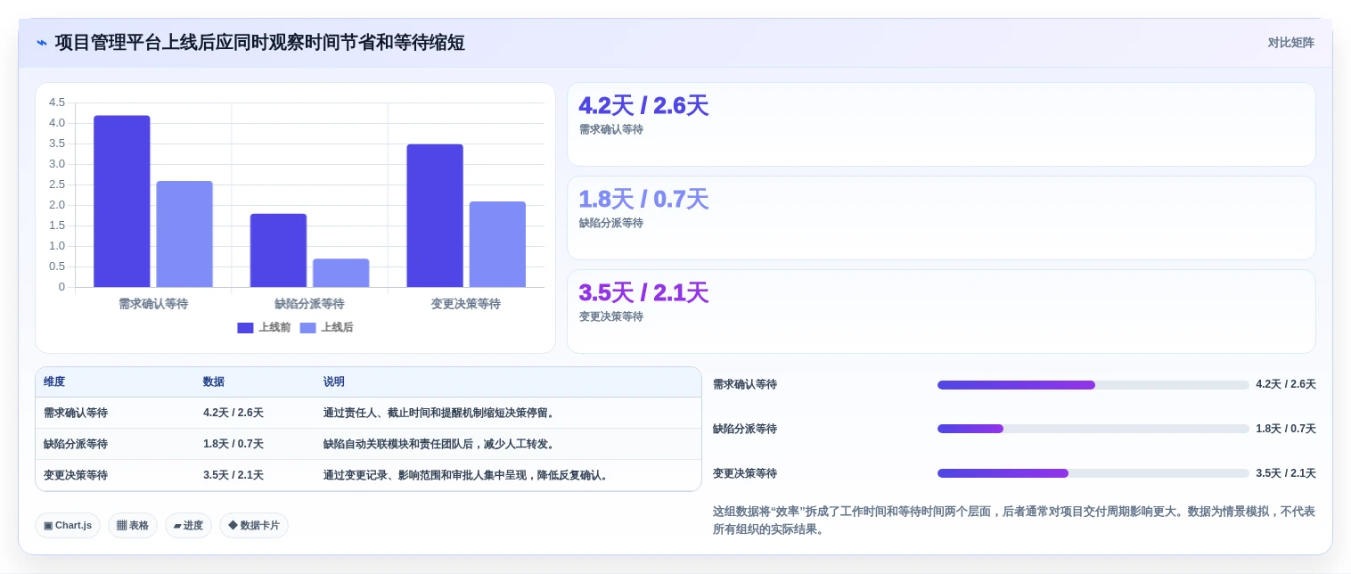Click the table cell 1.8天 / 0.7天
Screen dimensions: 1351x574
[x=233, y=444]
